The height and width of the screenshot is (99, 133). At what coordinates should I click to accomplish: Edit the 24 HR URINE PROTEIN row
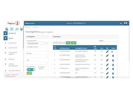coord(107,52)
